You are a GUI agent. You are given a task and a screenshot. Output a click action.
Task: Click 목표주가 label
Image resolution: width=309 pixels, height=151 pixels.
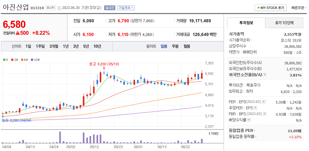click(x=254, y=85)
